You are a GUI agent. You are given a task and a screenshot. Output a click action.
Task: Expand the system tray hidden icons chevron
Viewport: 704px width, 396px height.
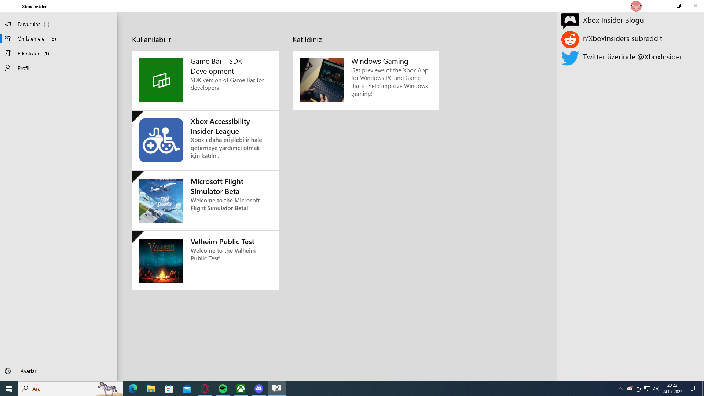[620, 389]
